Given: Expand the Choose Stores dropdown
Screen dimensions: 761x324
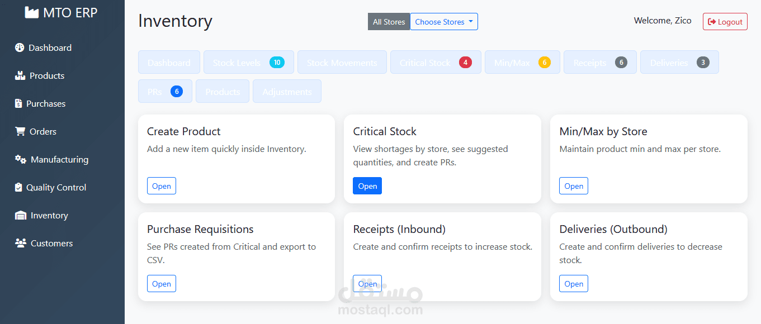Looking at the screenshot, I should pyautogui.click(x=444, y=22).
